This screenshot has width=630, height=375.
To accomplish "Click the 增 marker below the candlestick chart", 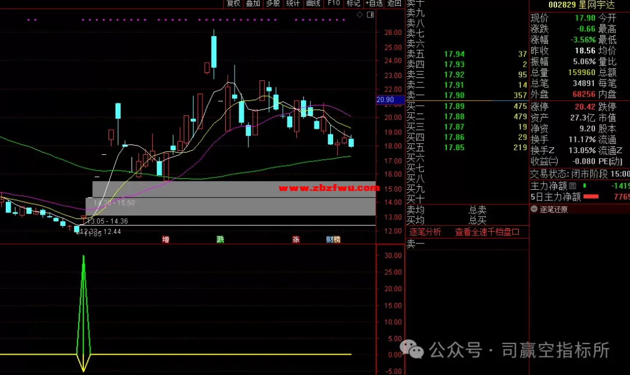I will tap(166, 239).
